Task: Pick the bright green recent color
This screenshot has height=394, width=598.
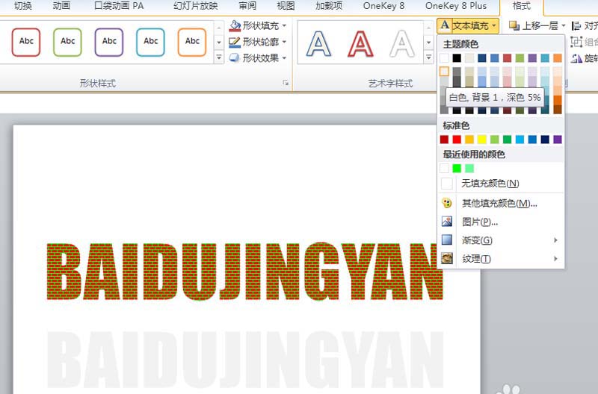Action: (457, 168)
